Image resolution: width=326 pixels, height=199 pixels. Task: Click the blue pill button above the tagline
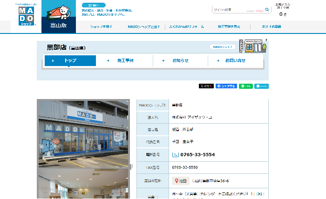click(94, 5)
